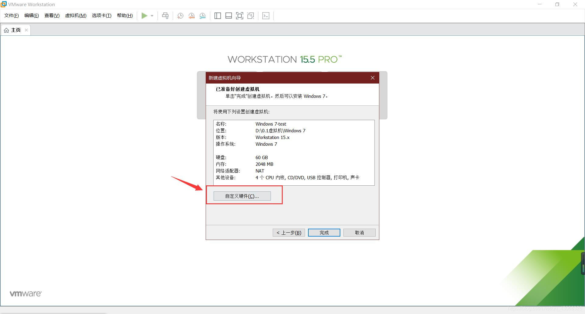
Task: Open the 文件(F) menu
Action: pos(12,16)
